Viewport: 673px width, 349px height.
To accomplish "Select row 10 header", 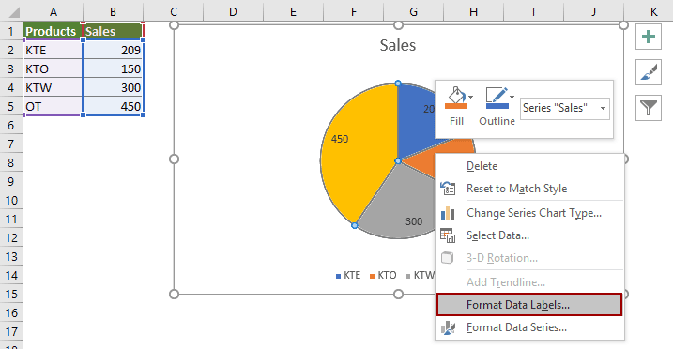I will 11,200.
